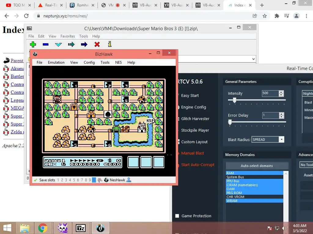Select save slot 5 in BizHawk status bar
Image resolution: width=313 pixels, height=234 pixels.
pyautogui.click(x=74, y=180)
